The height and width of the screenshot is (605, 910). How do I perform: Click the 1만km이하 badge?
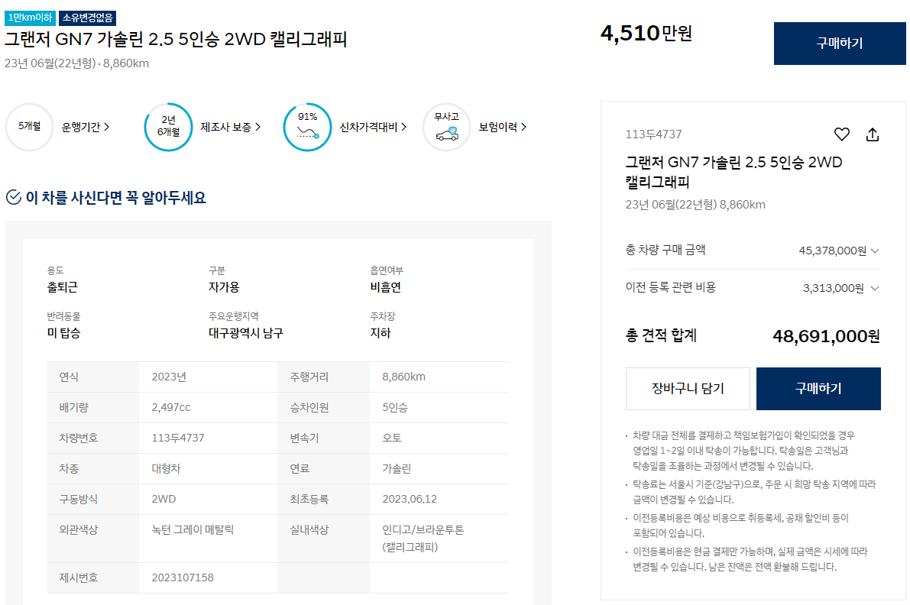pos(30,18)
